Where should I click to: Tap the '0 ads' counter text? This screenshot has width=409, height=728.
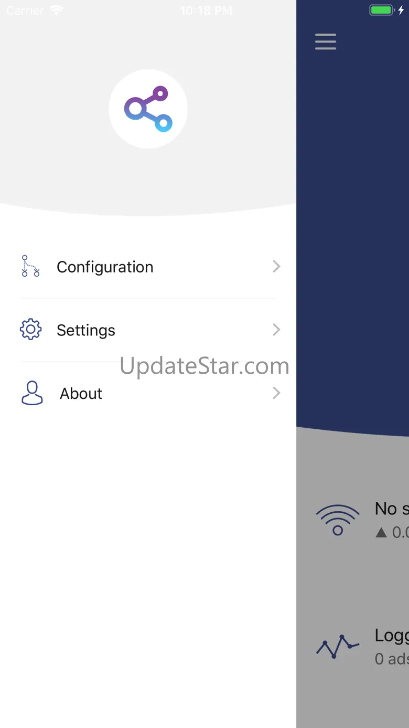click(x=392, y=659)
